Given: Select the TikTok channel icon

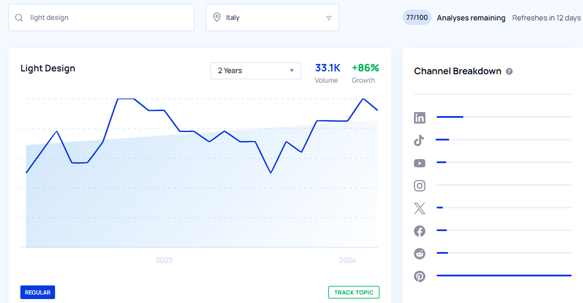Looking at the screenshot, I should (x=419, y=140).
